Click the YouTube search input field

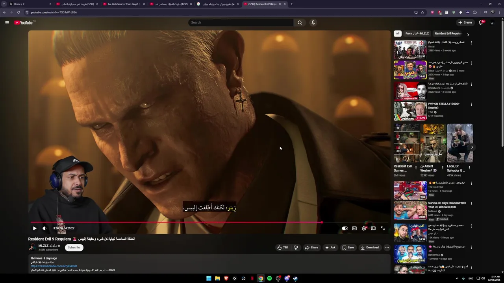pos(241,22)
